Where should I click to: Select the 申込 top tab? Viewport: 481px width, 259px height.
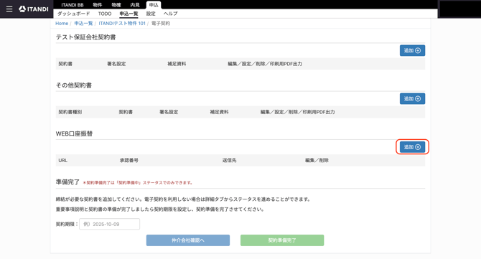coord(154,5)
